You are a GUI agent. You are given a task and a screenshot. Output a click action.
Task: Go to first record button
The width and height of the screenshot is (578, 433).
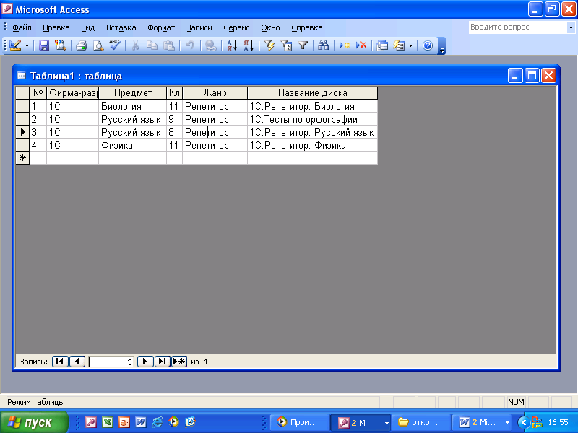[x=60, y=362]
